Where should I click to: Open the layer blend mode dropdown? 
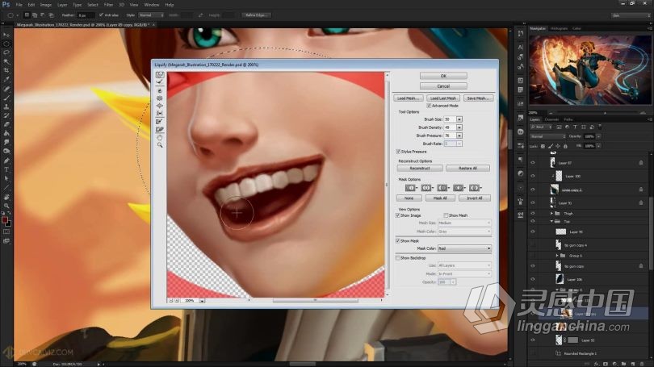(x=547, y=136)
